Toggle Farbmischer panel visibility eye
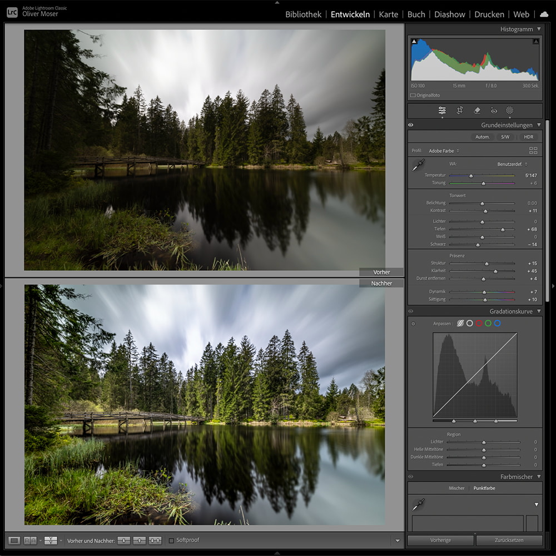The height and width of the screenshot is (556, 556). 411,476
